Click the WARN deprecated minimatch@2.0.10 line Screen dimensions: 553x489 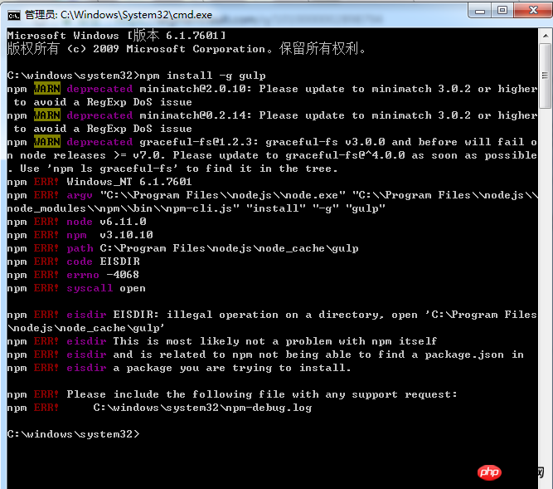click(272, 89)
